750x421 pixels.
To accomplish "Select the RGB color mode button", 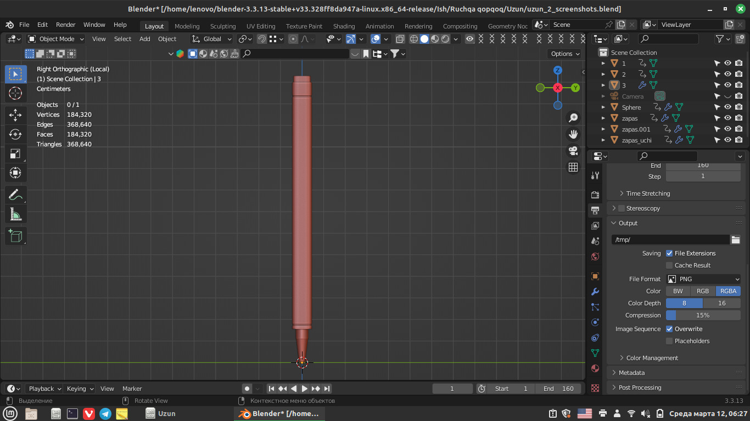I will [703, 291].
